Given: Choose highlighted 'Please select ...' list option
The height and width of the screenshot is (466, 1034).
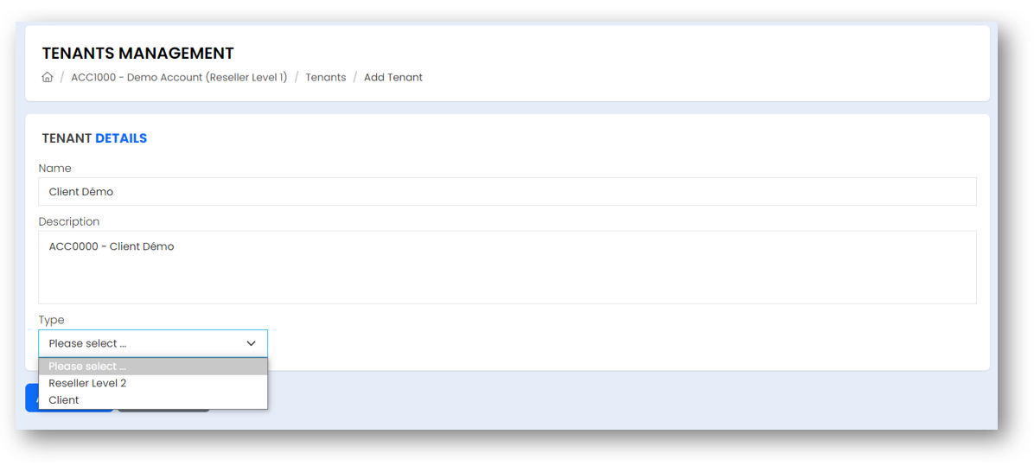Looking at the screenshot, I should pos(153,367).
